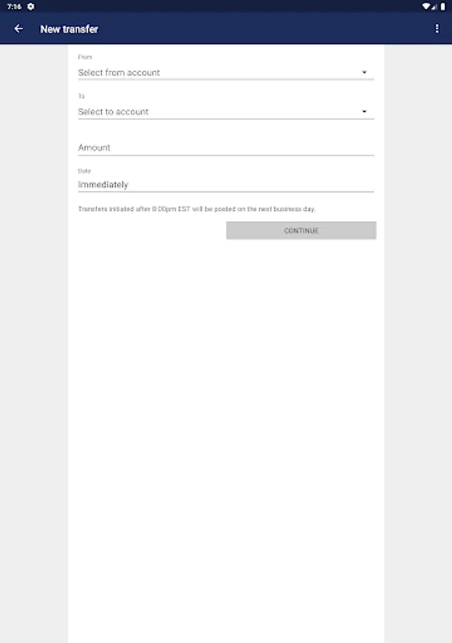The image size is (452, 643).
Task: Tap the Wi-Fi status icon
Action: (x=426, y=6)
